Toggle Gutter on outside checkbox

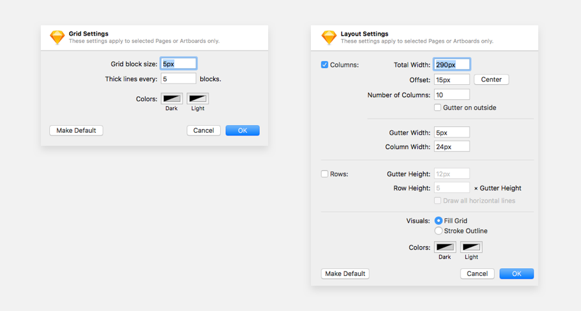(438, 108)
